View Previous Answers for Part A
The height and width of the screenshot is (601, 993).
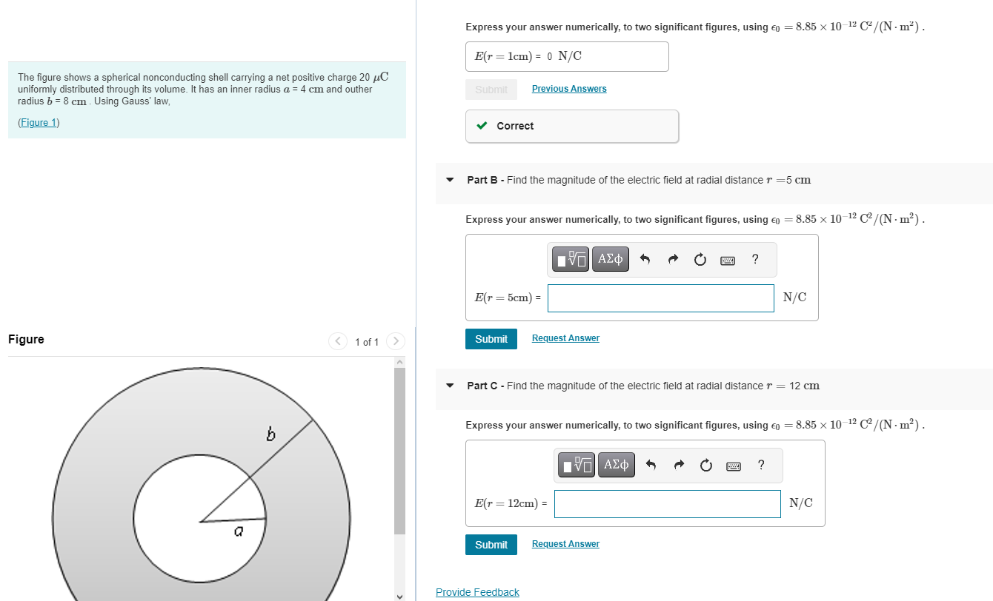(569, 88)
